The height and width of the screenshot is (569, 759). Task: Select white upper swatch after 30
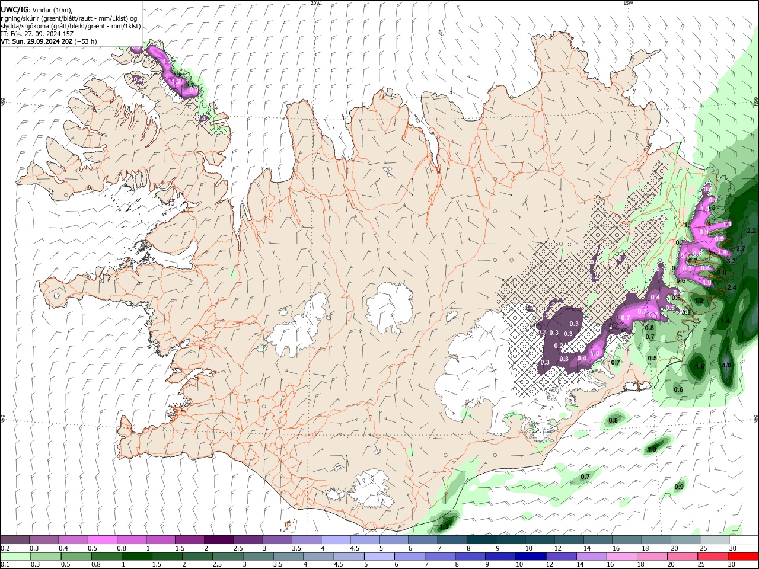(x=744, y=539)
